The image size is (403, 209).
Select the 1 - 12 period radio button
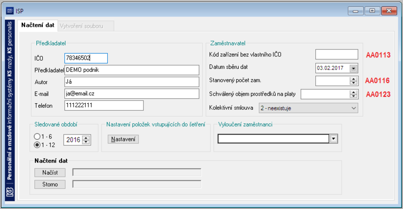coord(37,145)
